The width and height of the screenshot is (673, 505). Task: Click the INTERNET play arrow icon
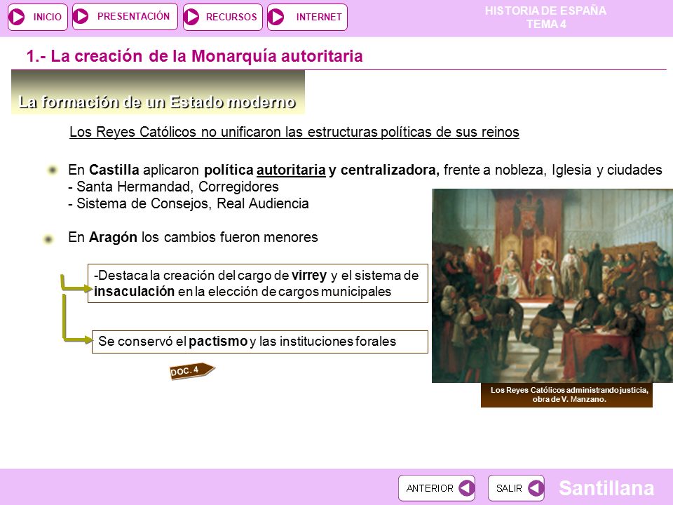pyautogui.click(x=276, y=17)
